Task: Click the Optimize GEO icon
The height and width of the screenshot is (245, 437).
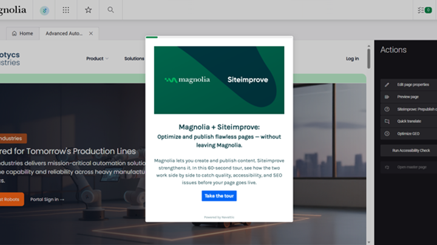Action: coord(387,134)
